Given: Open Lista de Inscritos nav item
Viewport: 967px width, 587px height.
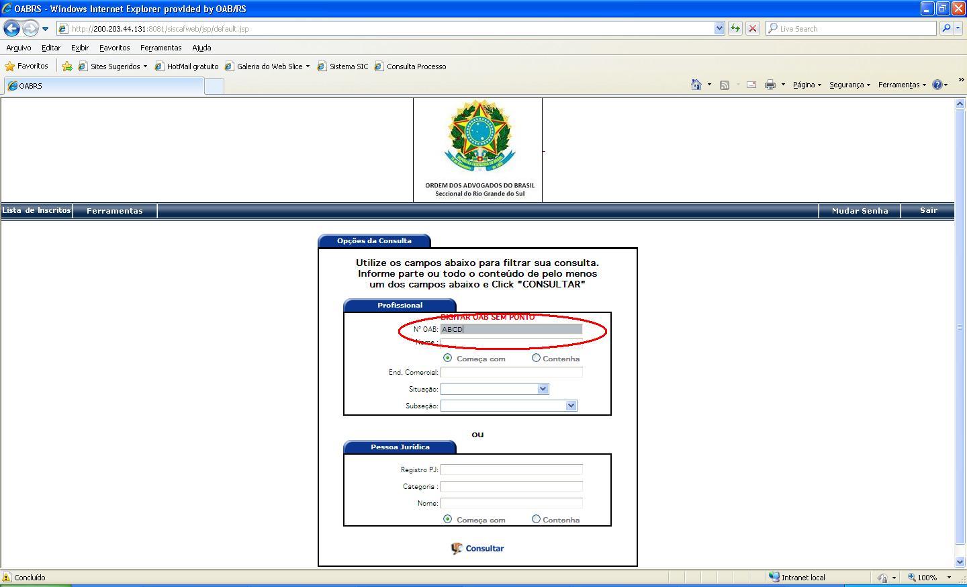Looking at the screenshot, I should (36, 210).
